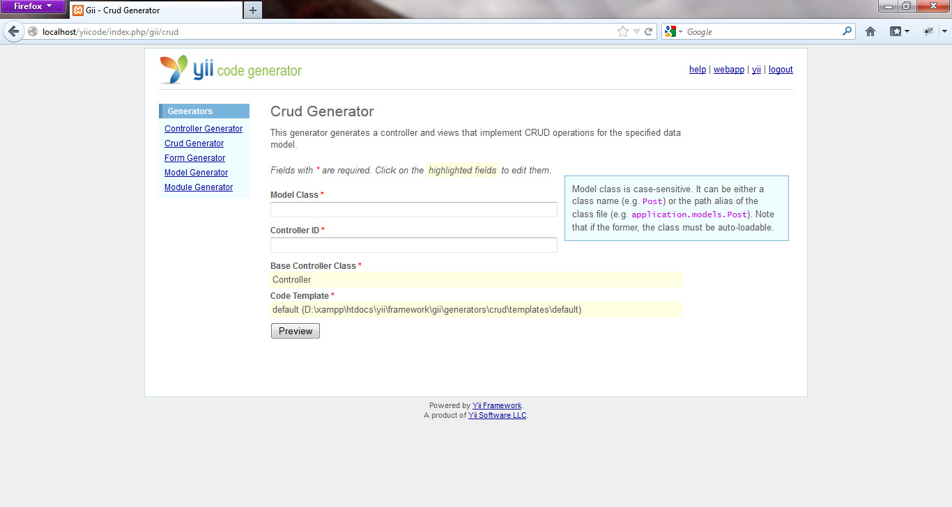Click the logout link
This screenshot has height=507, width=952.
click(x=781, y=70)
